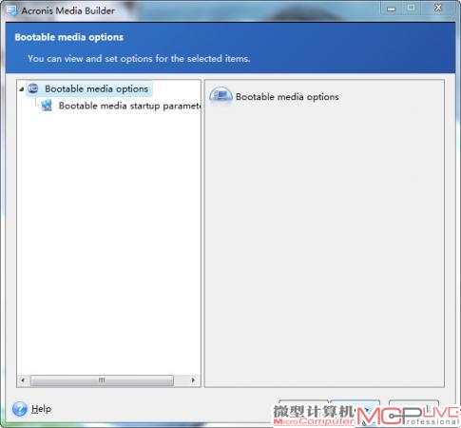The width and height of the screenshot is (461, 428).
Task: Select Bootable media options in the tree
Action: [96, 89]
